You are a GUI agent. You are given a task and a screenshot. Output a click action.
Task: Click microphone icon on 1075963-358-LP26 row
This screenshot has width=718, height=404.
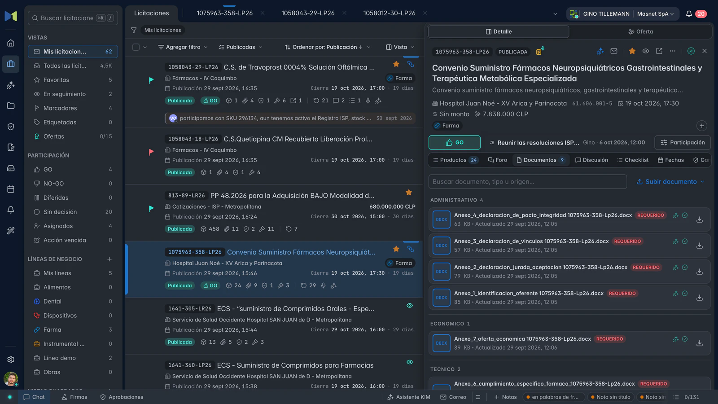323,285
